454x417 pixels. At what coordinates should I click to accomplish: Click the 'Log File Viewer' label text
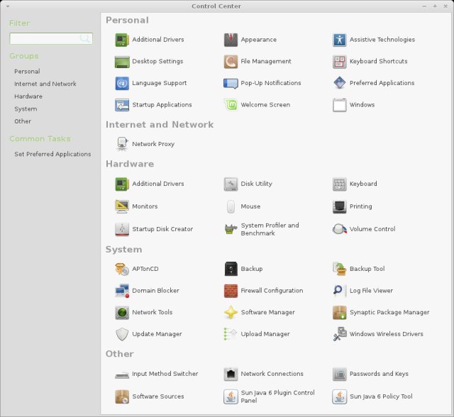(x=371, y=291)
